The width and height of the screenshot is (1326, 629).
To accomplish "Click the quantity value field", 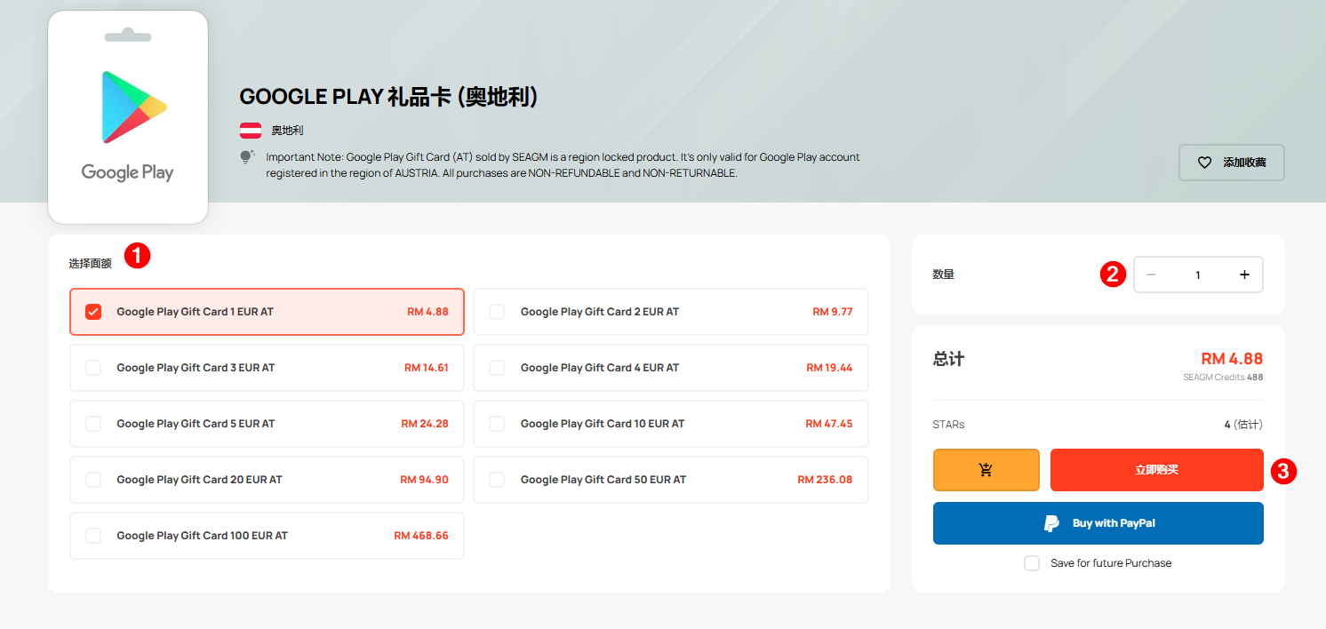I will click(x=1198, y=275).
